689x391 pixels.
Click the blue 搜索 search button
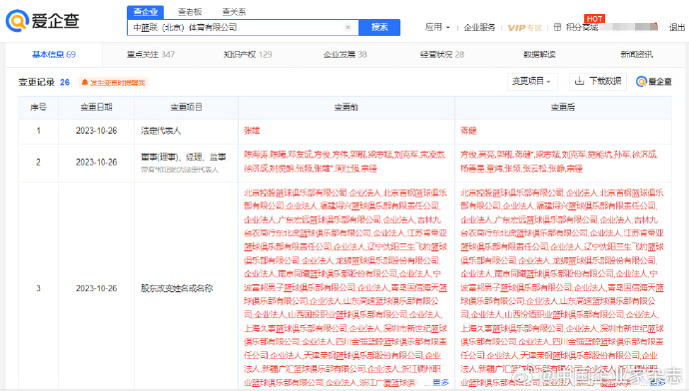click(x=379, y=27)
